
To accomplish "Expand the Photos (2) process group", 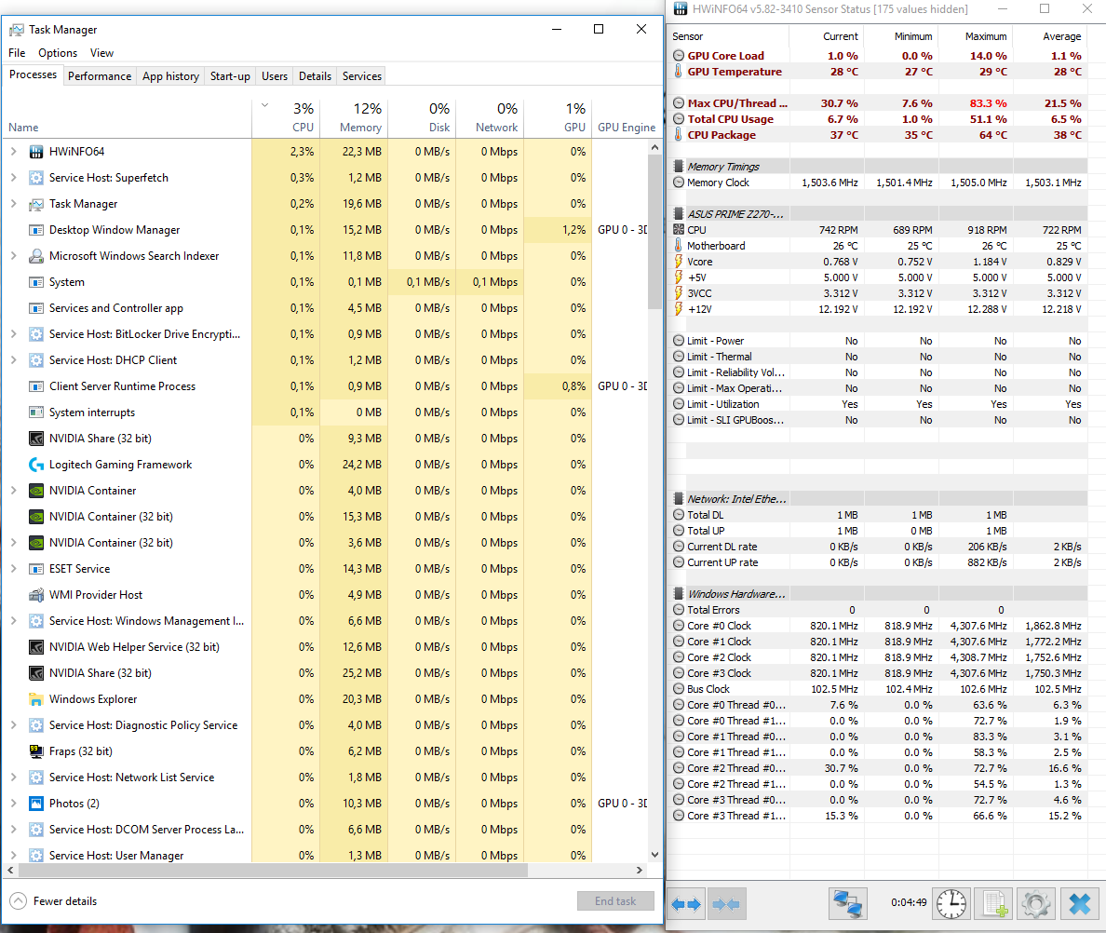I will [13, 804].
